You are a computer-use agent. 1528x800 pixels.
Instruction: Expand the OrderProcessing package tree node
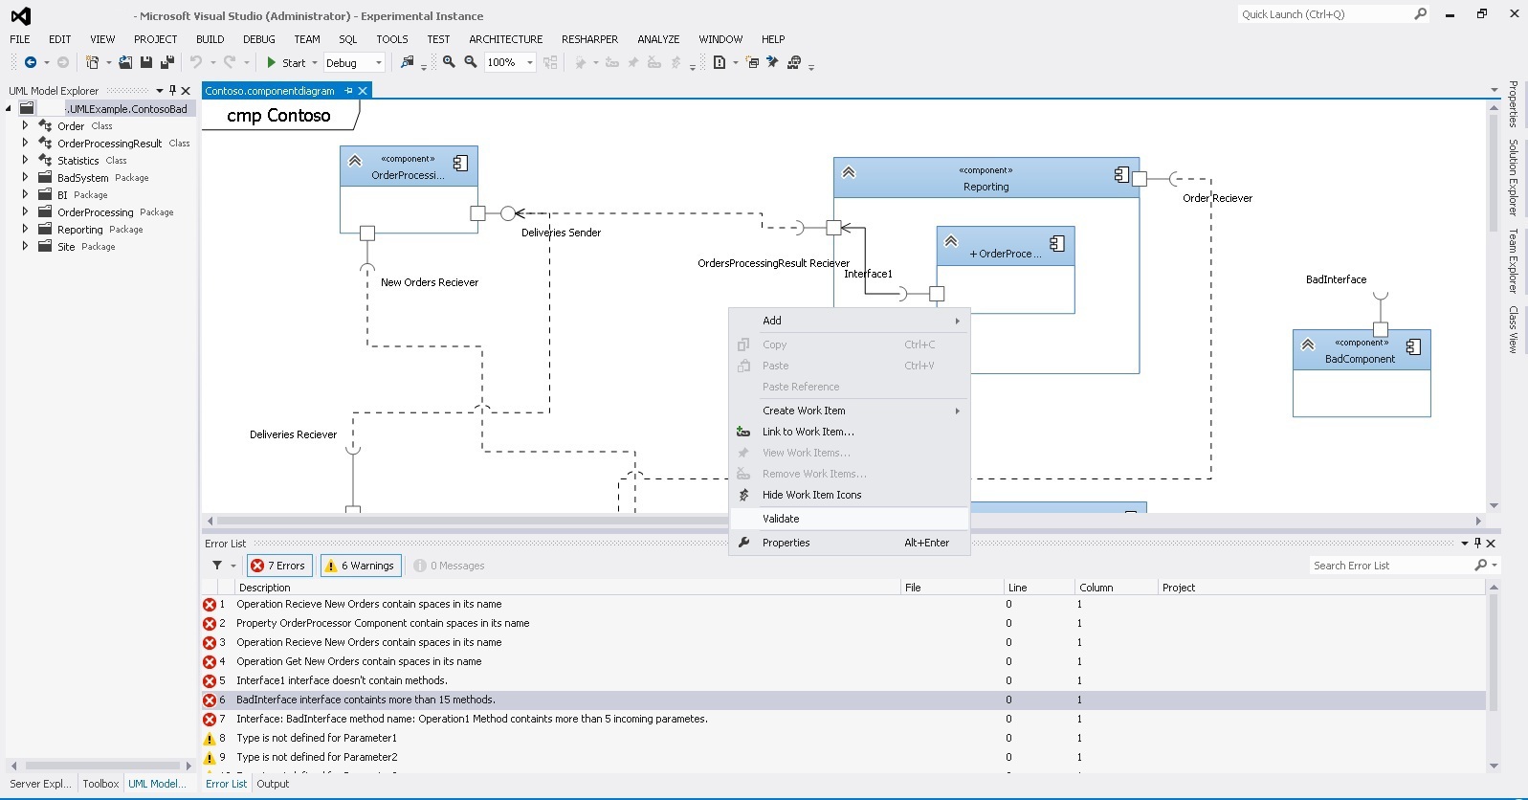click(26, 211)
